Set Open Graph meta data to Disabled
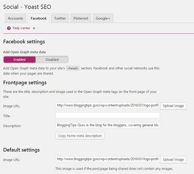The image size is (194, 174). point(52,59)
